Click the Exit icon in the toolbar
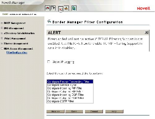Screen dimensions: 155x119 53,8
